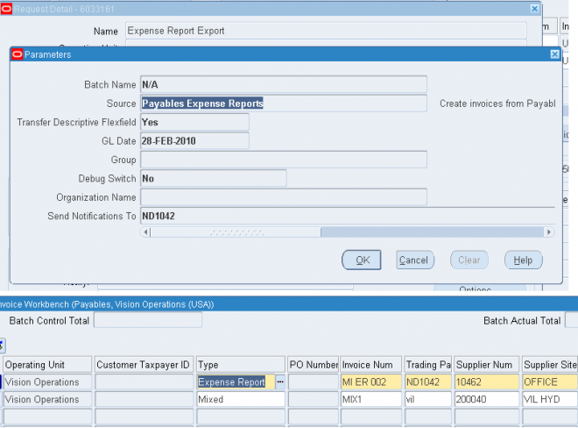578x428 pixels.
Task: Click the horizontal scrollbar thumb in Parameters
Action: point(236,232)
